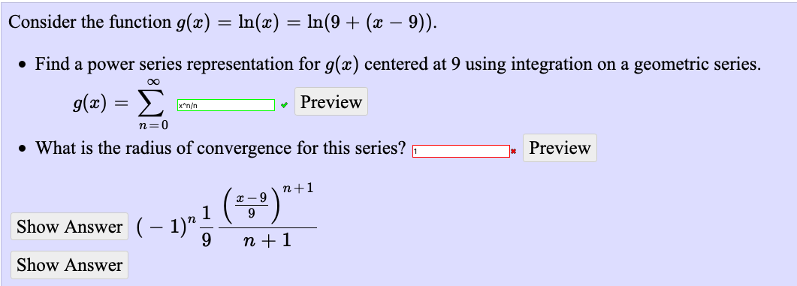
Task: Click the 'What is the radius of convergence' question
Action: point(220,149)
